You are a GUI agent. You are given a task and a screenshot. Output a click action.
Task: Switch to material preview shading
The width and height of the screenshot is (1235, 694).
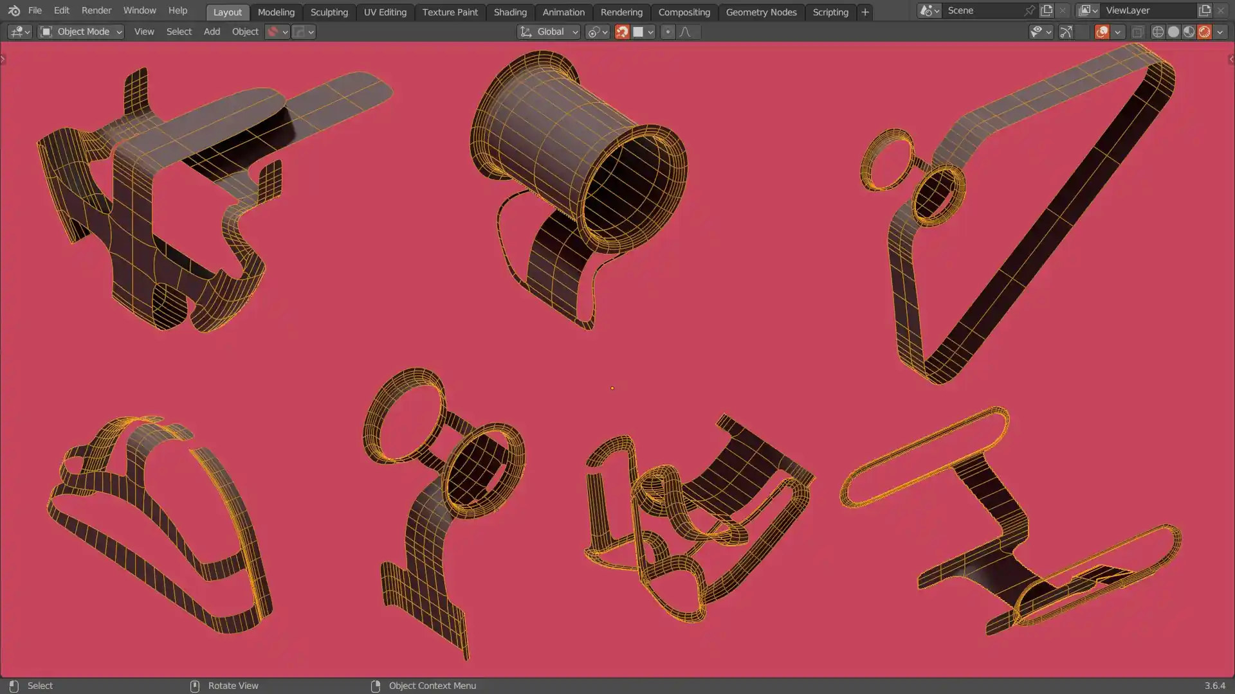pyautogui.click(x=1189, y=32)
